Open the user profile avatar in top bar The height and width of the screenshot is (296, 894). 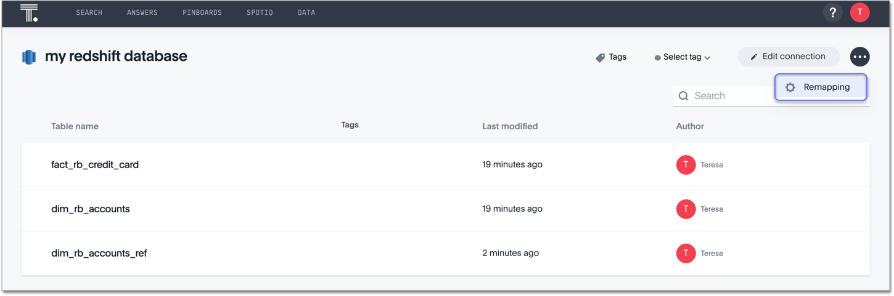[x=859, y=13]
